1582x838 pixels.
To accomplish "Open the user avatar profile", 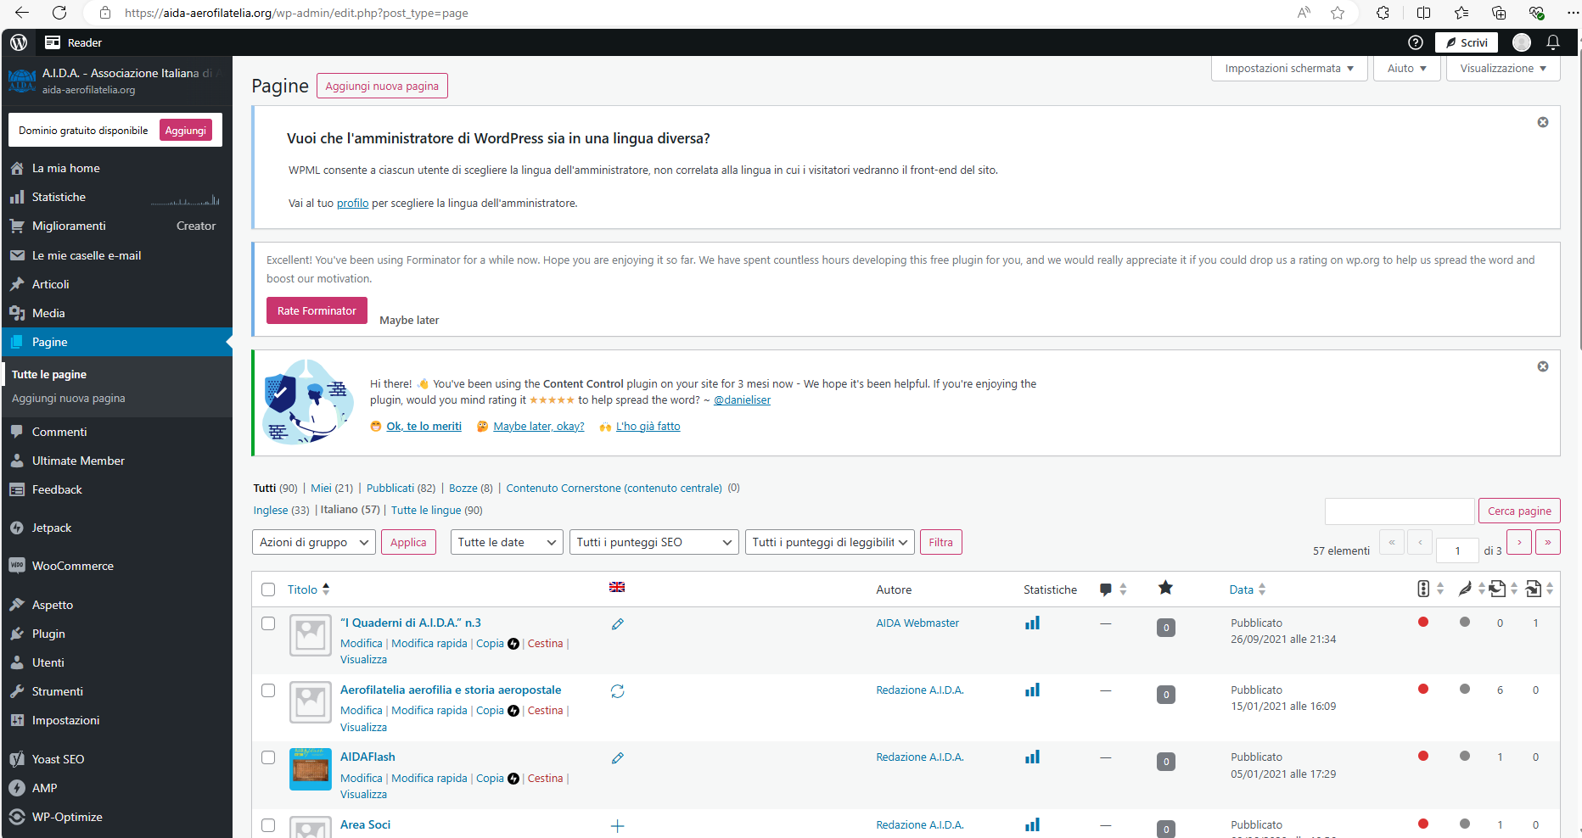I will tap(1522, 42).
